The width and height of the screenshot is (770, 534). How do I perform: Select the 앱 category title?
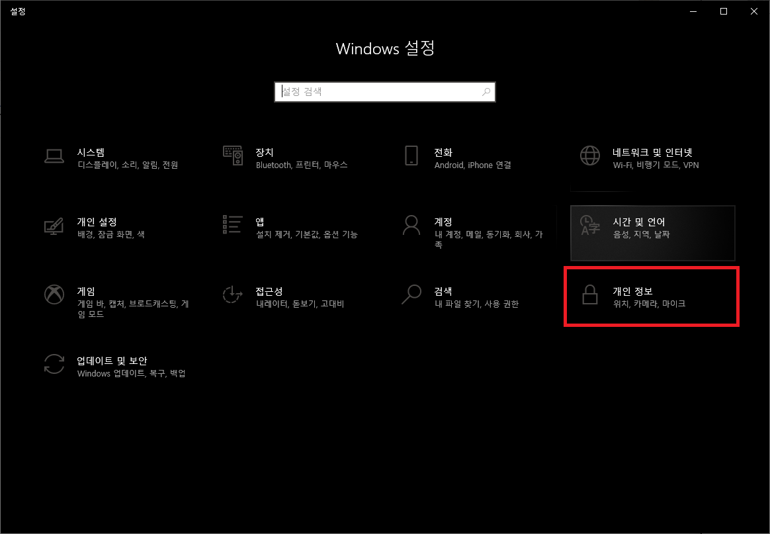tap(260, 222)
